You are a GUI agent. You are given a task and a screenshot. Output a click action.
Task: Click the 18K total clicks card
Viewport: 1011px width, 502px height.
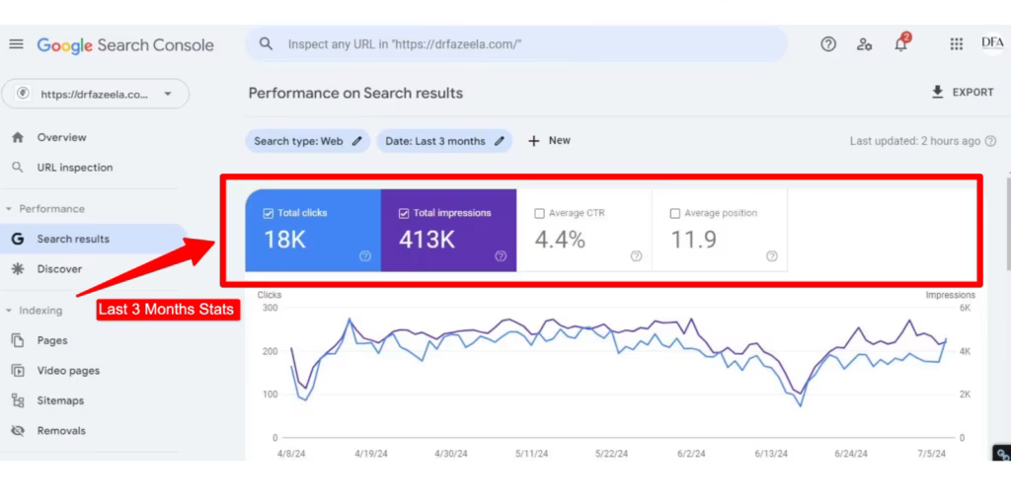313,230
